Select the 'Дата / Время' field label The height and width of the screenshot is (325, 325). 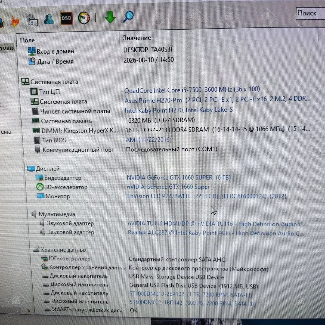tap(55, 61)
